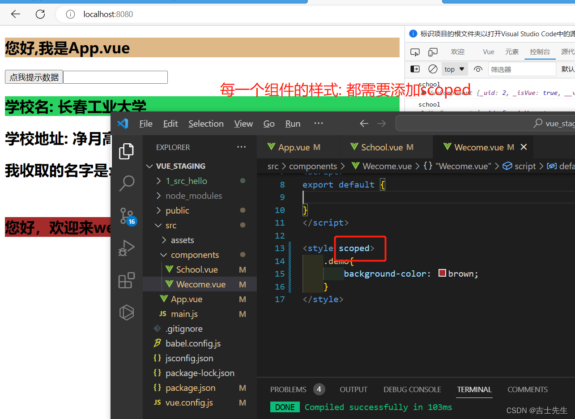Click the browser address bar localhost:8080
This screenshot has width=575, height=419.
pos(108,14)
